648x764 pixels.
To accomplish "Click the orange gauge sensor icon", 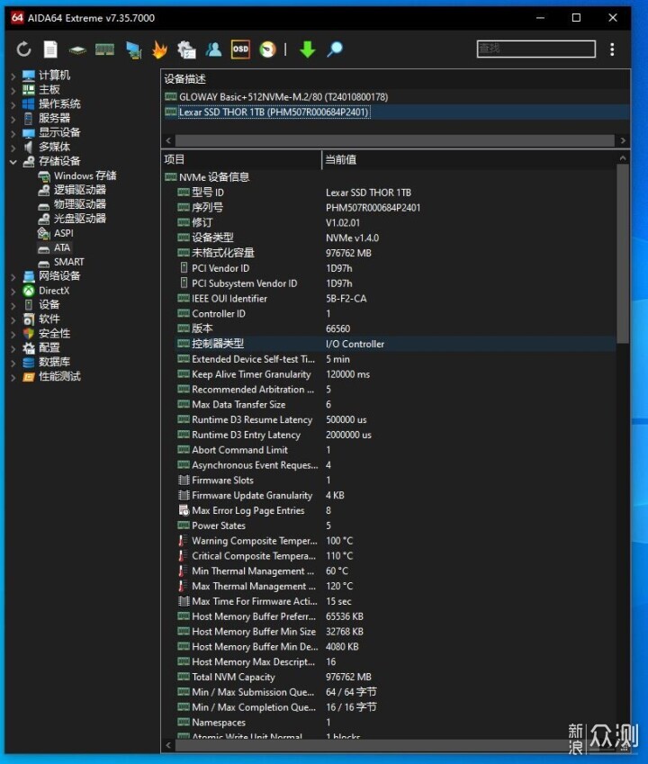I will pos(267,49).
